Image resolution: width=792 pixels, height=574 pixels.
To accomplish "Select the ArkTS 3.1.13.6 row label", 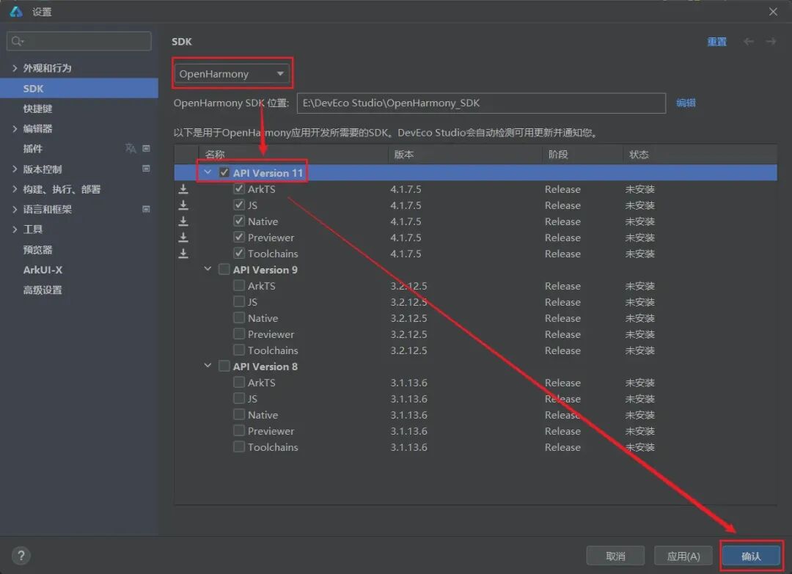I will pyautogui.click(x=262, y=383).
